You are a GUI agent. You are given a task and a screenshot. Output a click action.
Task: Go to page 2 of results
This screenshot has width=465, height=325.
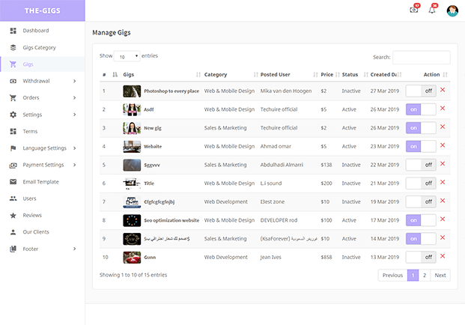click(425, 275)
